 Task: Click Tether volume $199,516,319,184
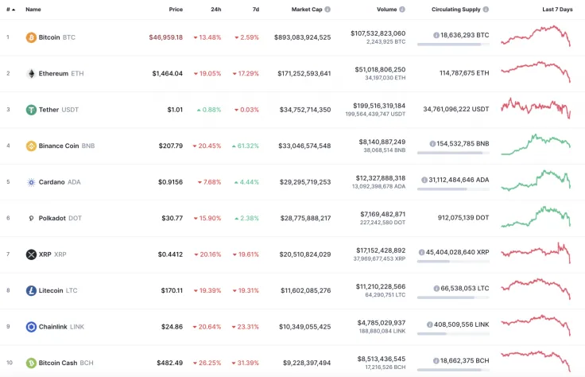379,106
